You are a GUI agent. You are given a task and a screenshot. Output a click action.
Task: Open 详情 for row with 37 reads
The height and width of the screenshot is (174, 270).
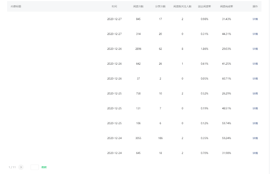[255, 79]
